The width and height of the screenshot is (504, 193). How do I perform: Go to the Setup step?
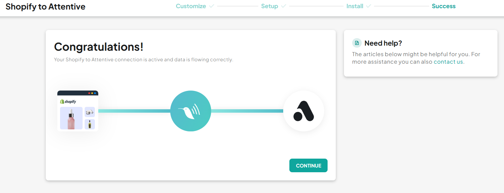[270, 6]
